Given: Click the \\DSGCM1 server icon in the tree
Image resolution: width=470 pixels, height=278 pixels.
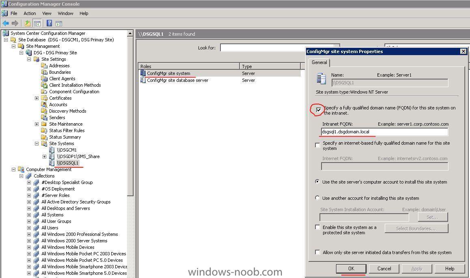Looking at the screenshot, I should click(52, 150).
